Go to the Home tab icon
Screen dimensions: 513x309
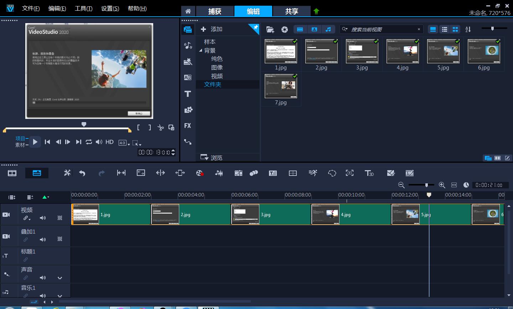[188, 11]
